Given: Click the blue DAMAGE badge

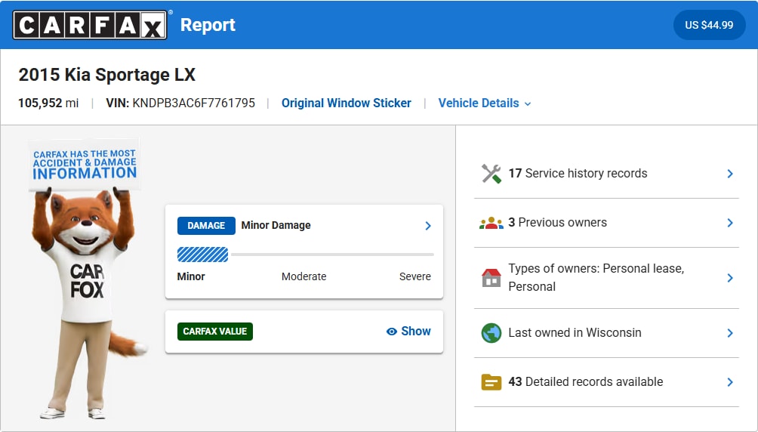Looking at the screenshot, I should [x=206, y=226].
